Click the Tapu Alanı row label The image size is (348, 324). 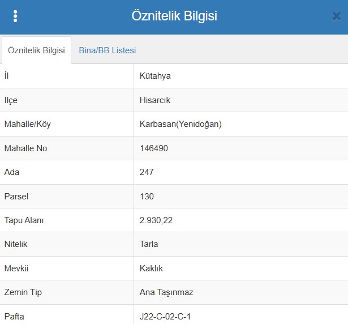pyautogui.click(x=24, y=220)
